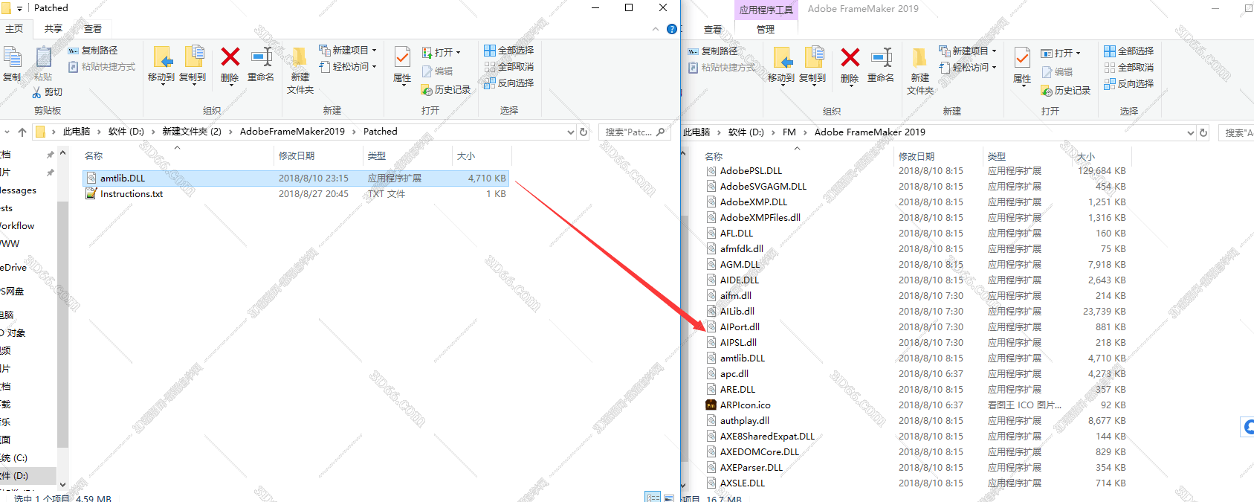Click Invert selection (反向选择) in Patched window
Viewport: 1254px width, 502px height.
509,83
